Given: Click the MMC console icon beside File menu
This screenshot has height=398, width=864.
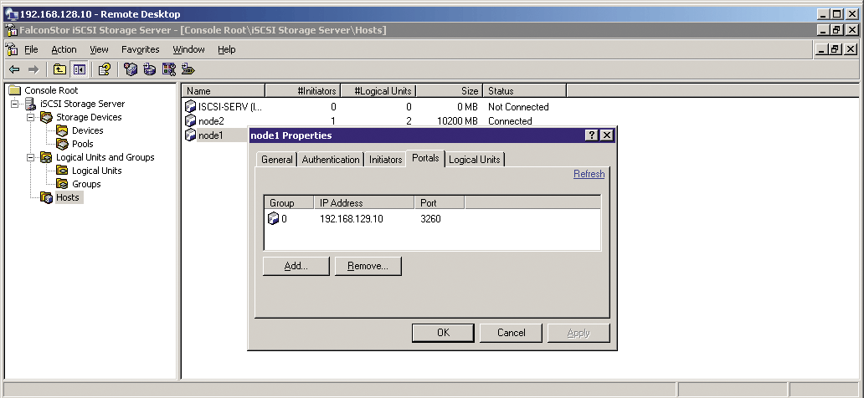Looking at the screenshot, I should point(12,49).
